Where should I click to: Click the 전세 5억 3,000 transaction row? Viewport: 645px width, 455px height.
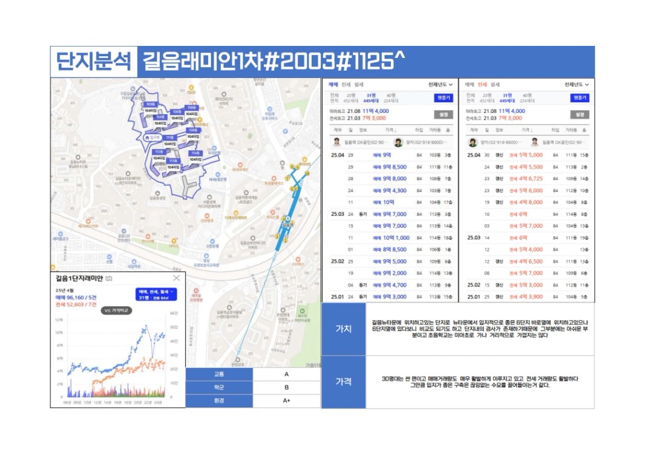(x=528, y=285)
